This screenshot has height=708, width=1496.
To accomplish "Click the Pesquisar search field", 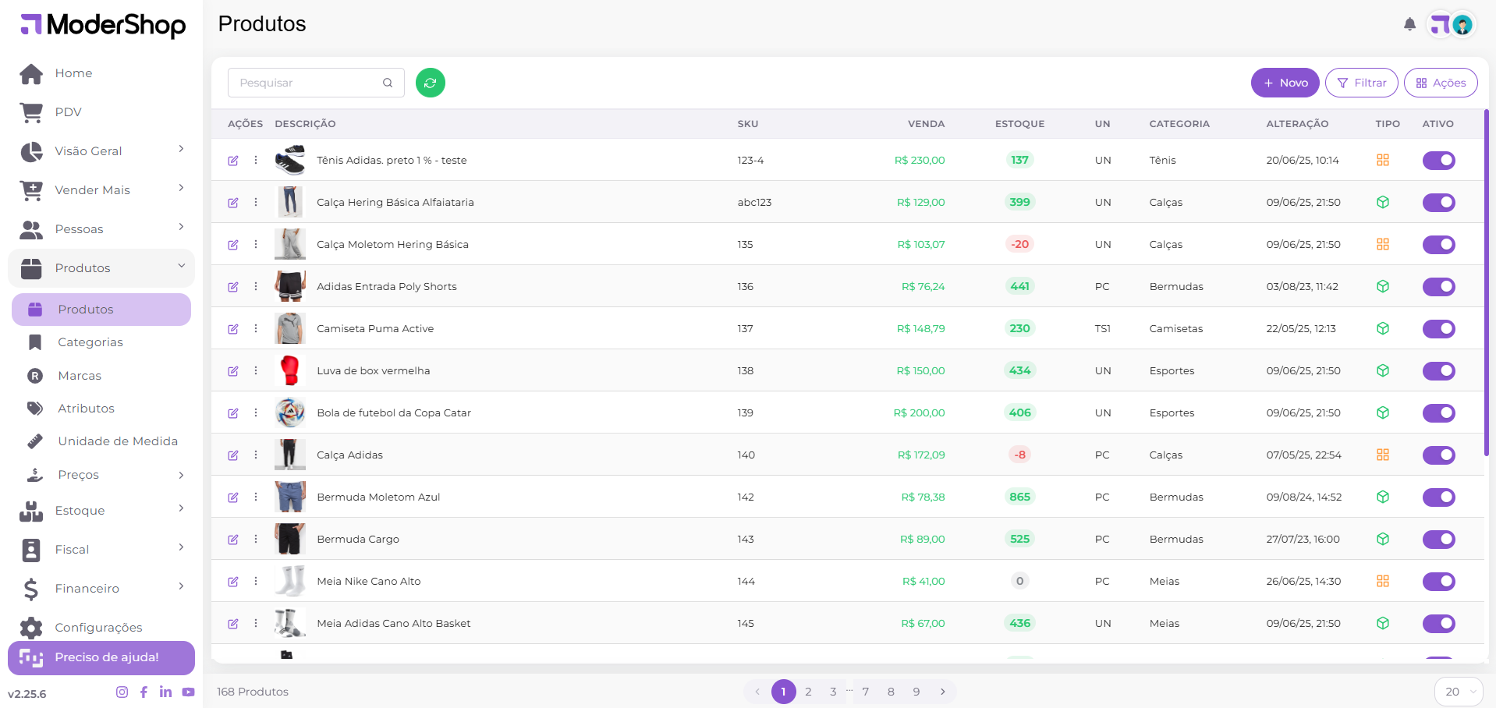I will (316, 83).
